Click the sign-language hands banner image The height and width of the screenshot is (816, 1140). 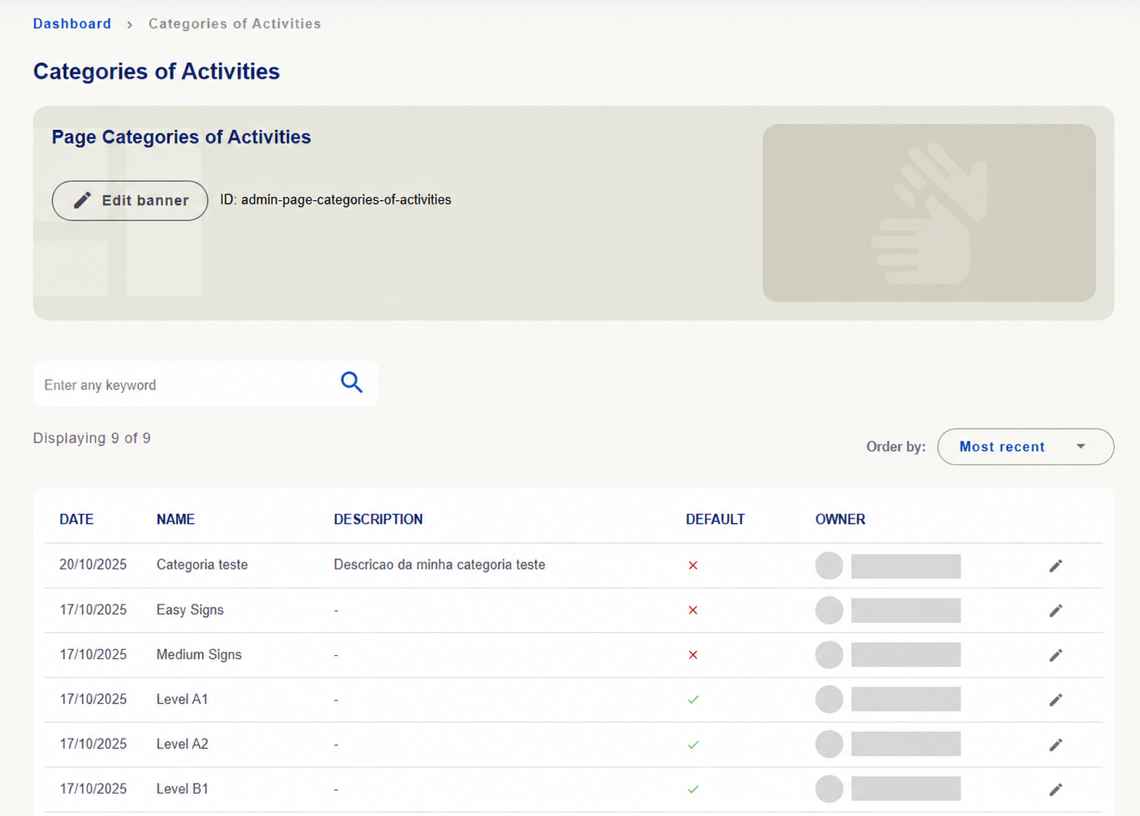pyautogui.click(x=929, y=213)
